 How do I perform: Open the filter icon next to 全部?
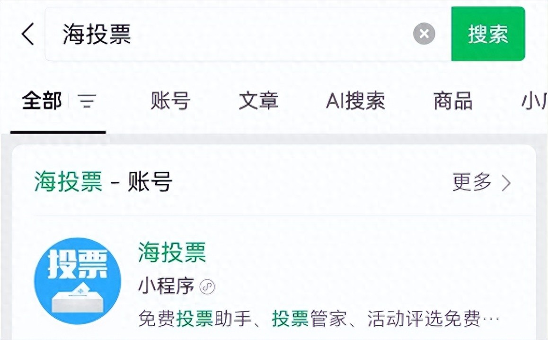tap(87, 102)
